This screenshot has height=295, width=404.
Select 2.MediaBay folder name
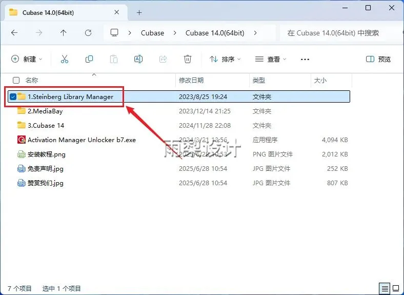(x=45, y=111)
